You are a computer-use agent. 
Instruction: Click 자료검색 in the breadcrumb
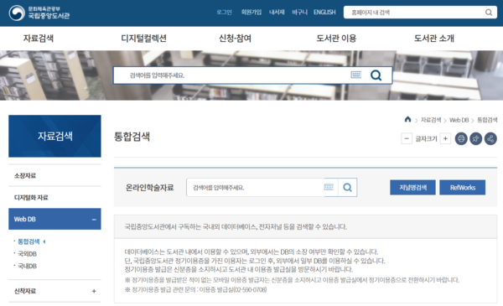pyautogui.click(x=431, y=120)
